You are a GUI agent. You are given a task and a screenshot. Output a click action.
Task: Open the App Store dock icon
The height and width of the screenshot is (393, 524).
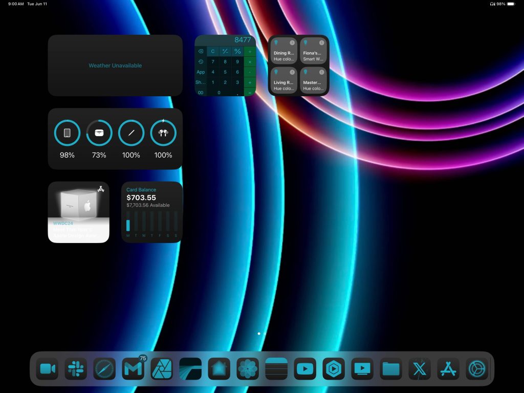pos(448,368)
